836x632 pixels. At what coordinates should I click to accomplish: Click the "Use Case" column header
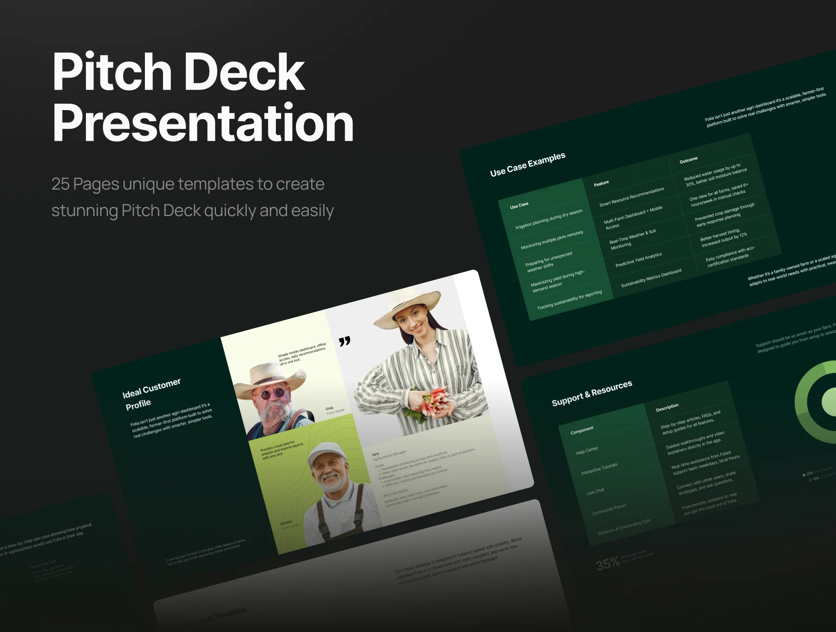click(x=519, y=205)
